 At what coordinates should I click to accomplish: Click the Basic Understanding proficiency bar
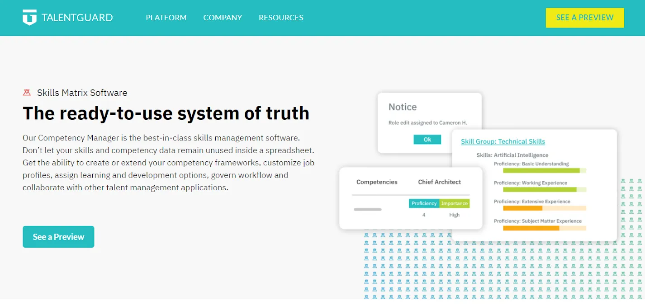(x=544, y=171)
